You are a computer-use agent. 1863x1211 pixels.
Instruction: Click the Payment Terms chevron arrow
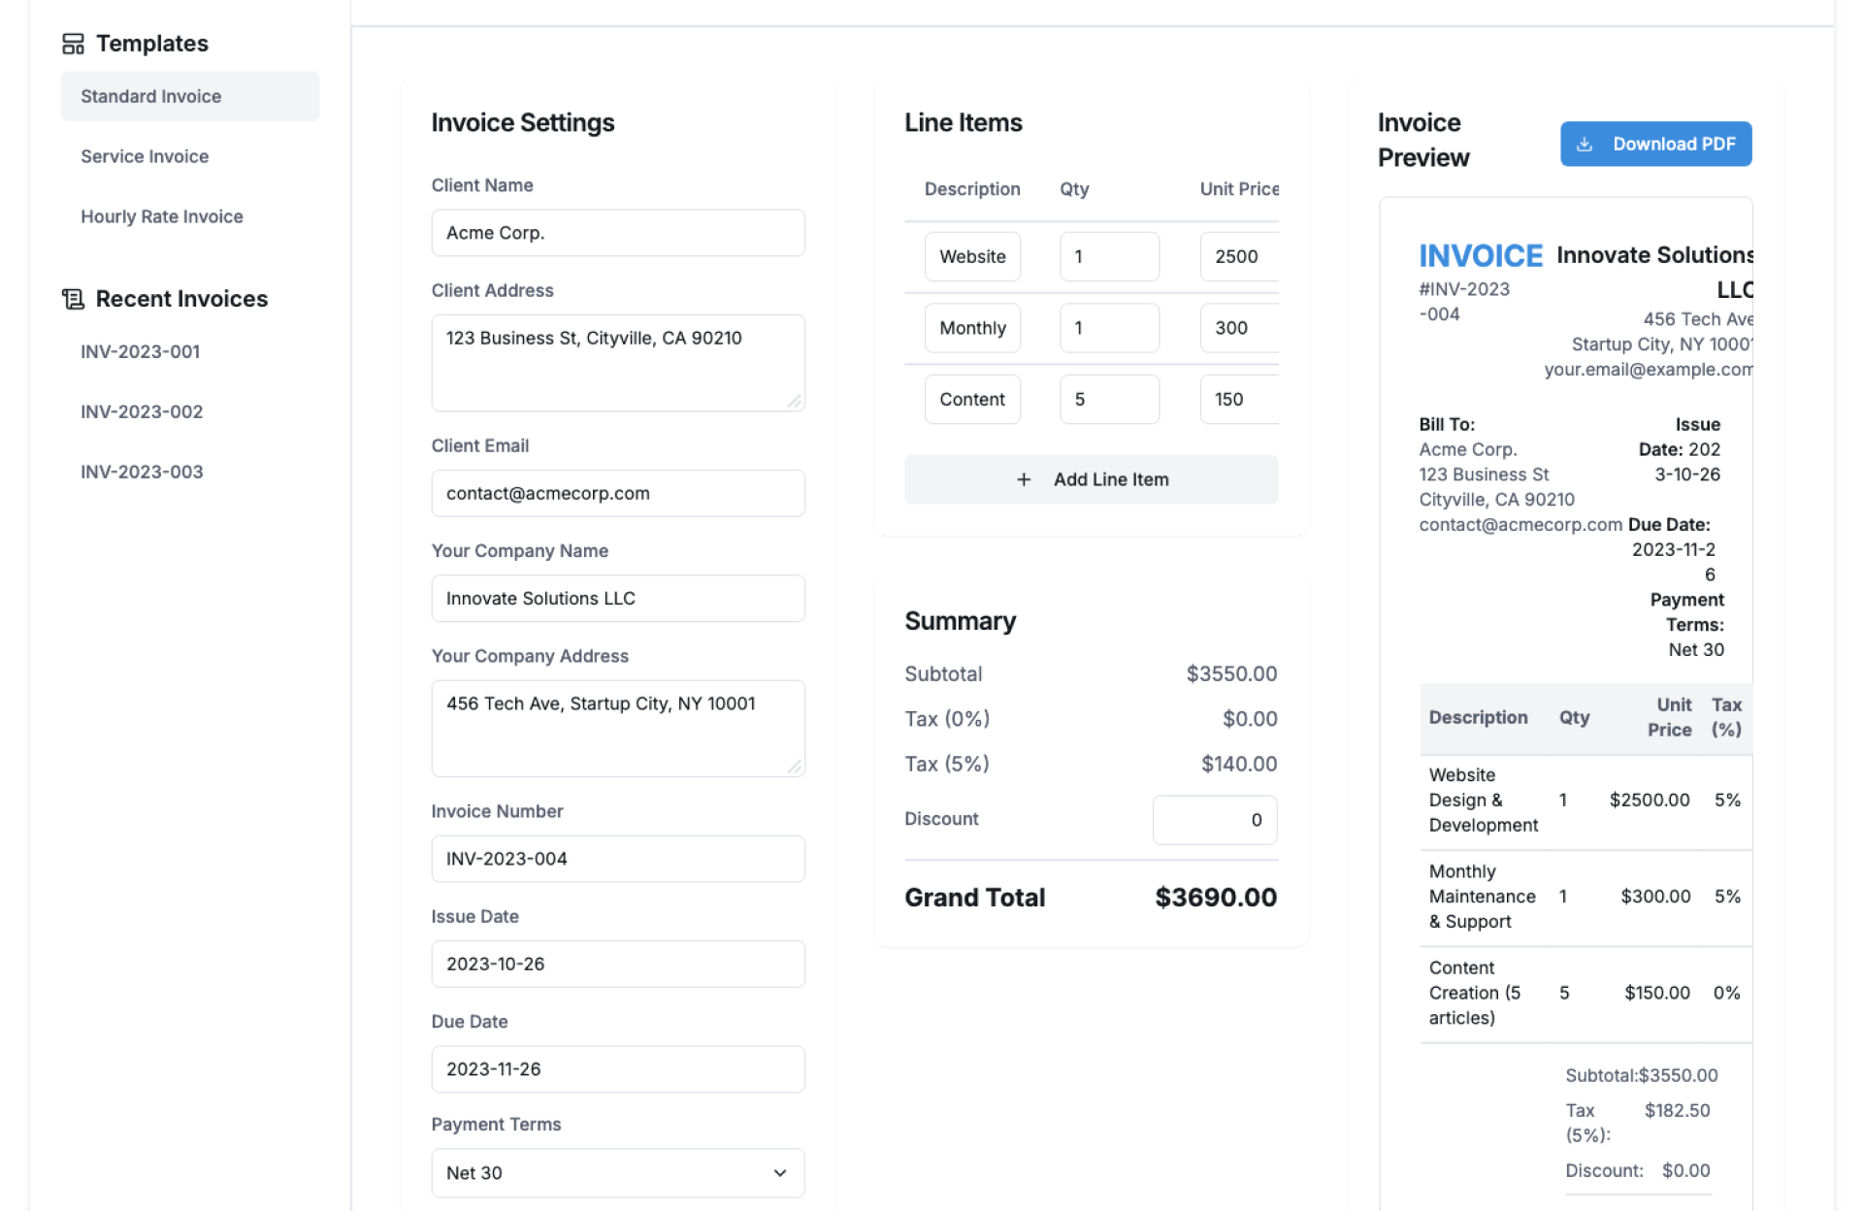[780, 1172]
